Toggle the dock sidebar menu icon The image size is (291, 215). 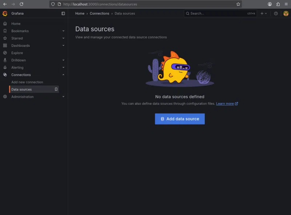tap(63, 13)
